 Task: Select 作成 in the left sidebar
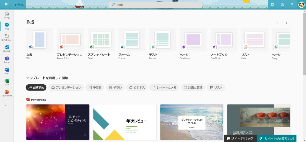point(7,26)
